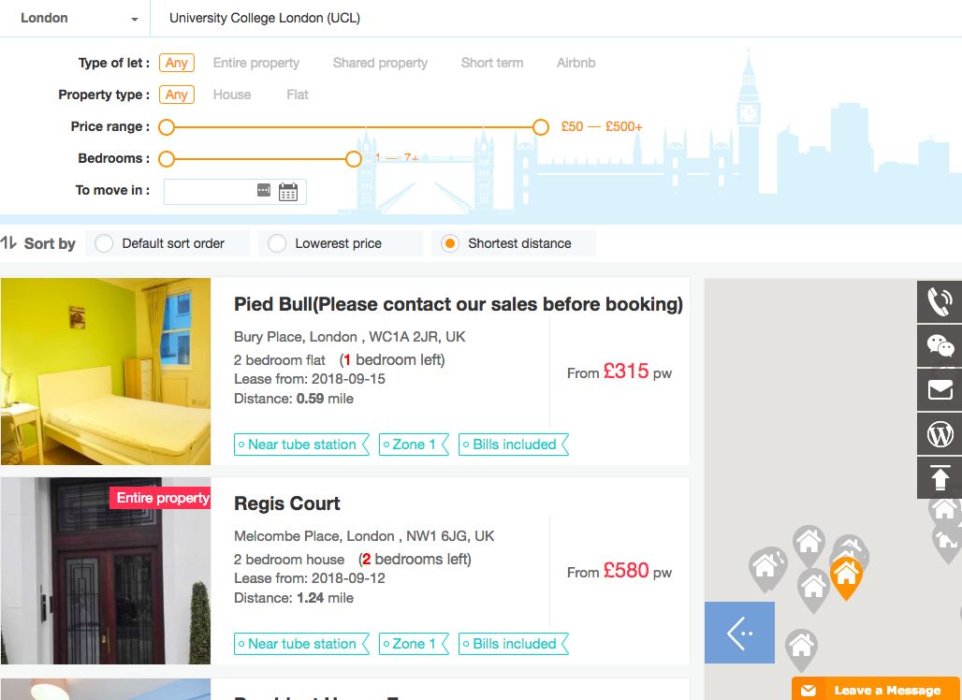
Task: Click the small date picker icon in move-in field
Action: (x=263, y=190)
